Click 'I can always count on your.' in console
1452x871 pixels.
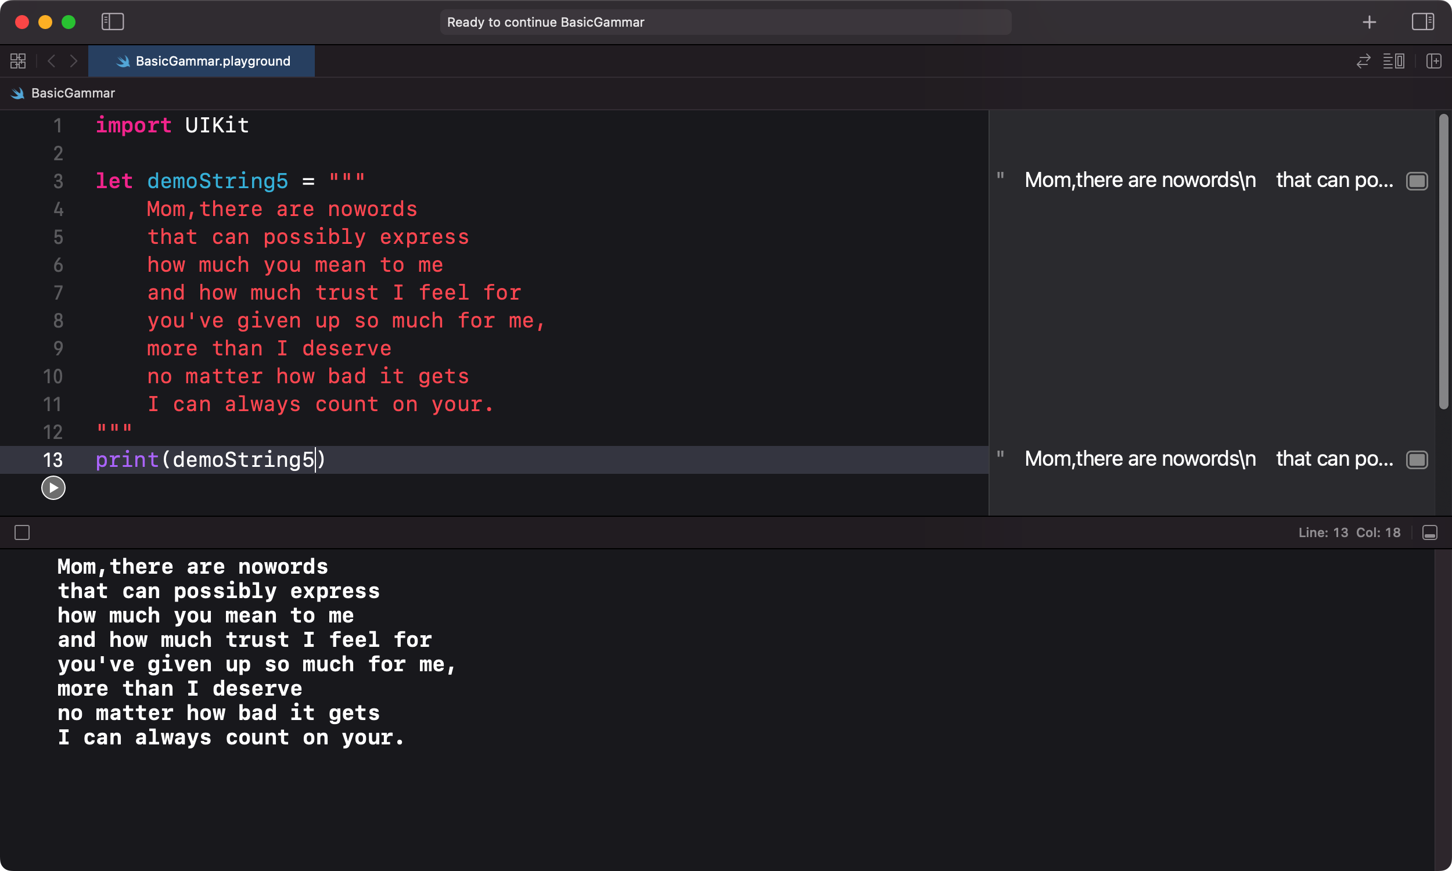tap(231, 737)
